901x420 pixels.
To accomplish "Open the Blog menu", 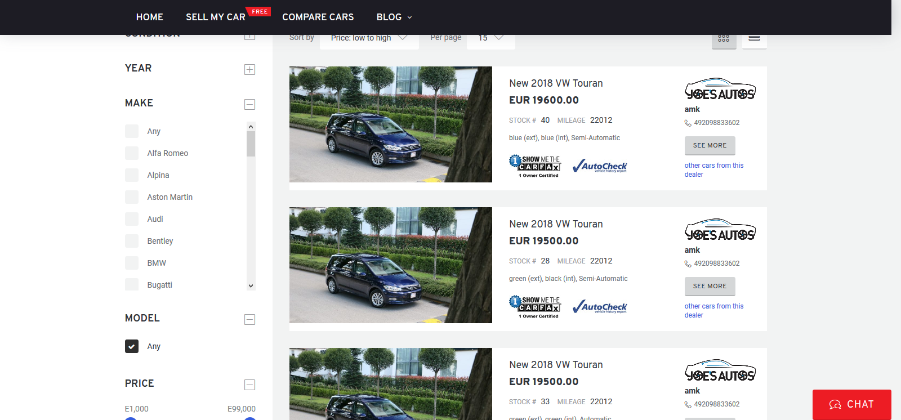I will tap(394, 17).
